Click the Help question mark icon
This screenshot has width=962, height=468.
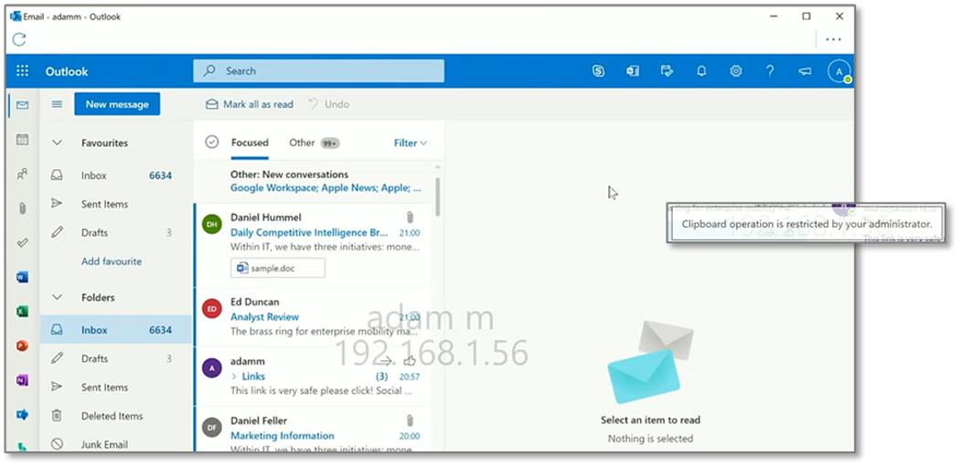(x=770, y=71)
